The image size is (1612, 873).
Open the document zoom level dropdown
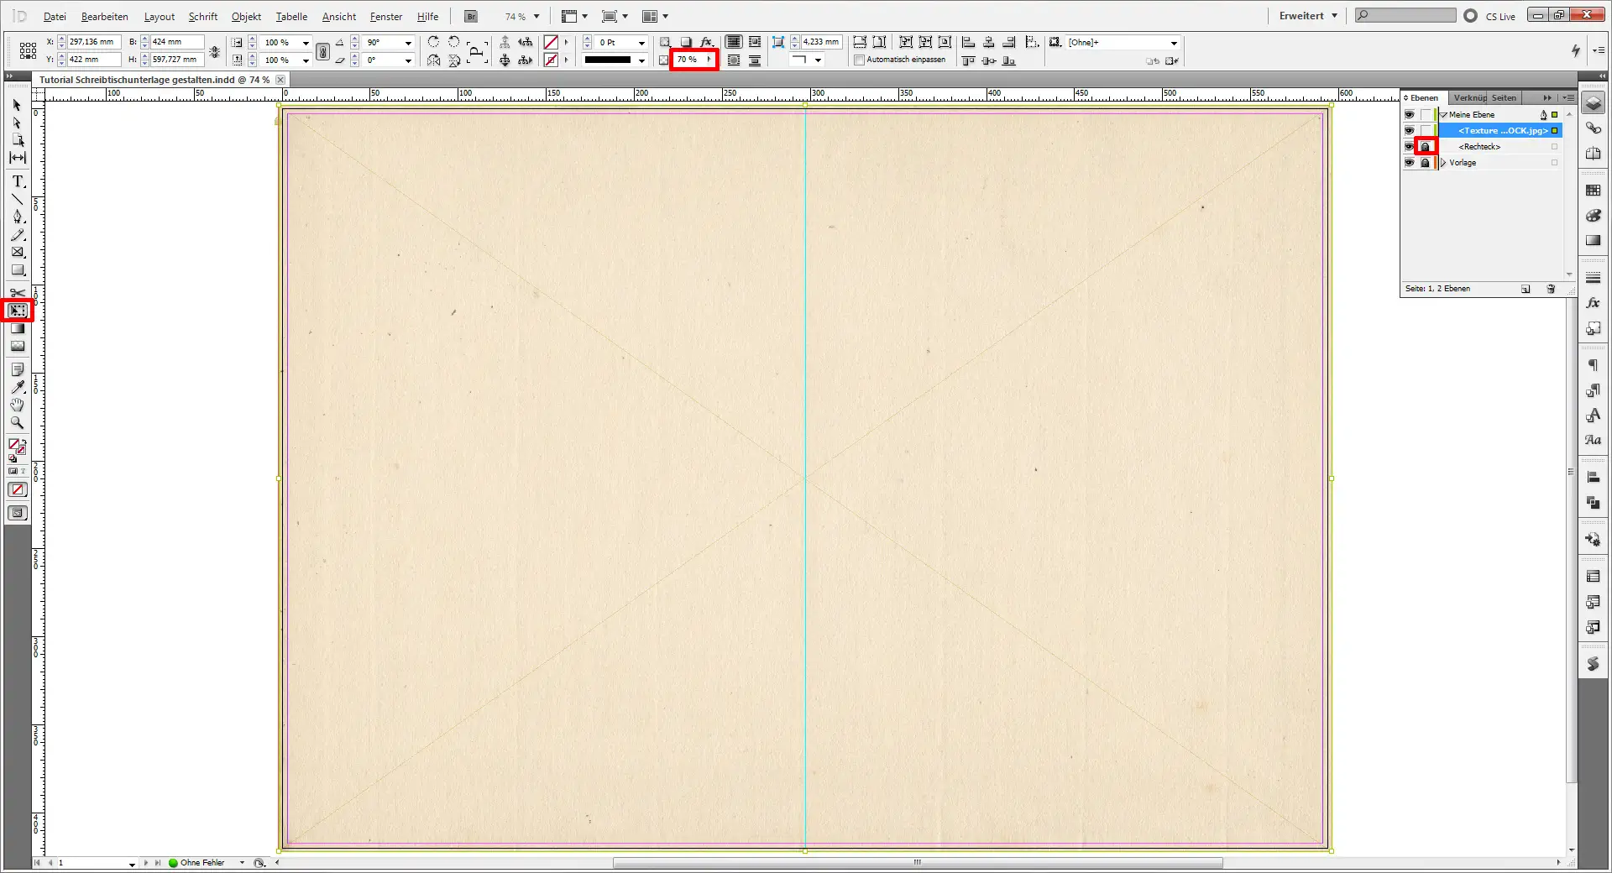tap(535, 16)
